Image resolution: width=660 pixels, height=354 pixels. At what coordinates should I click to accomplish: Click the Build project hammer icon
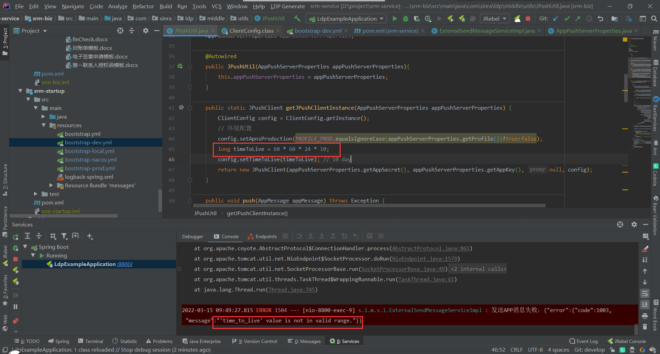[297, 19]
